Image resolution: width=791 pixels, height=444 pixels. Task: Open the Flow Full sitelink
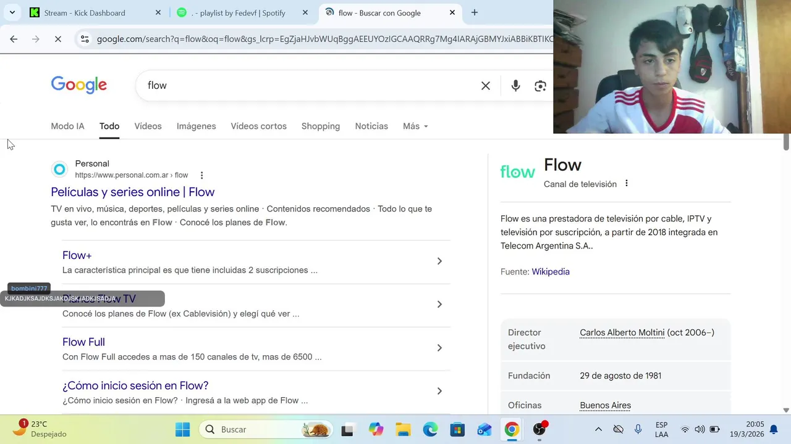(83, 342)
